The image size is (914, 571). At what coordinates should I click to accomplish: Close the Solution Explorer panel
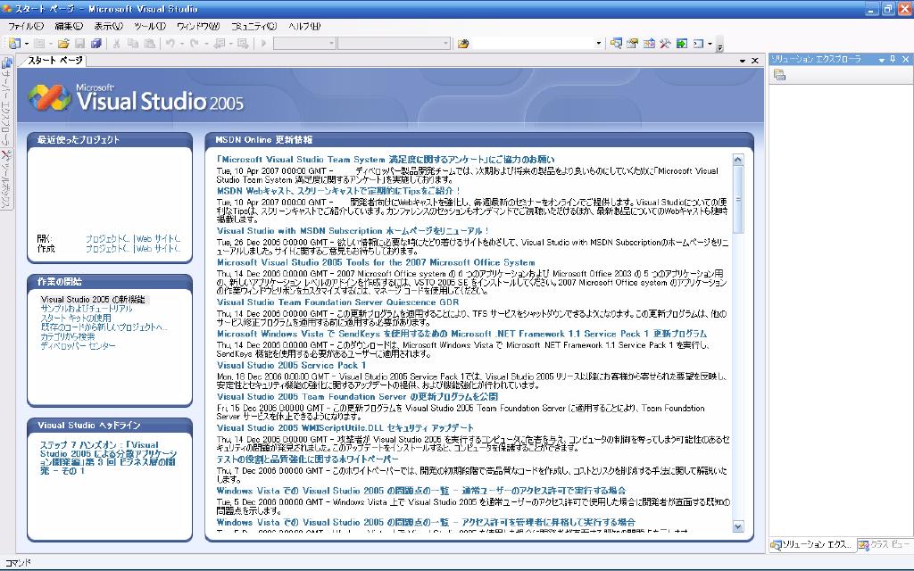[905, 59]
